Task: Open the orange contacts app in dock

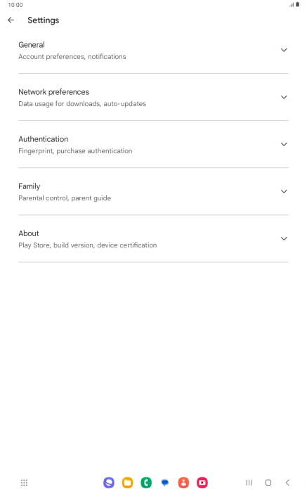Action: click(x=183, y=483)
